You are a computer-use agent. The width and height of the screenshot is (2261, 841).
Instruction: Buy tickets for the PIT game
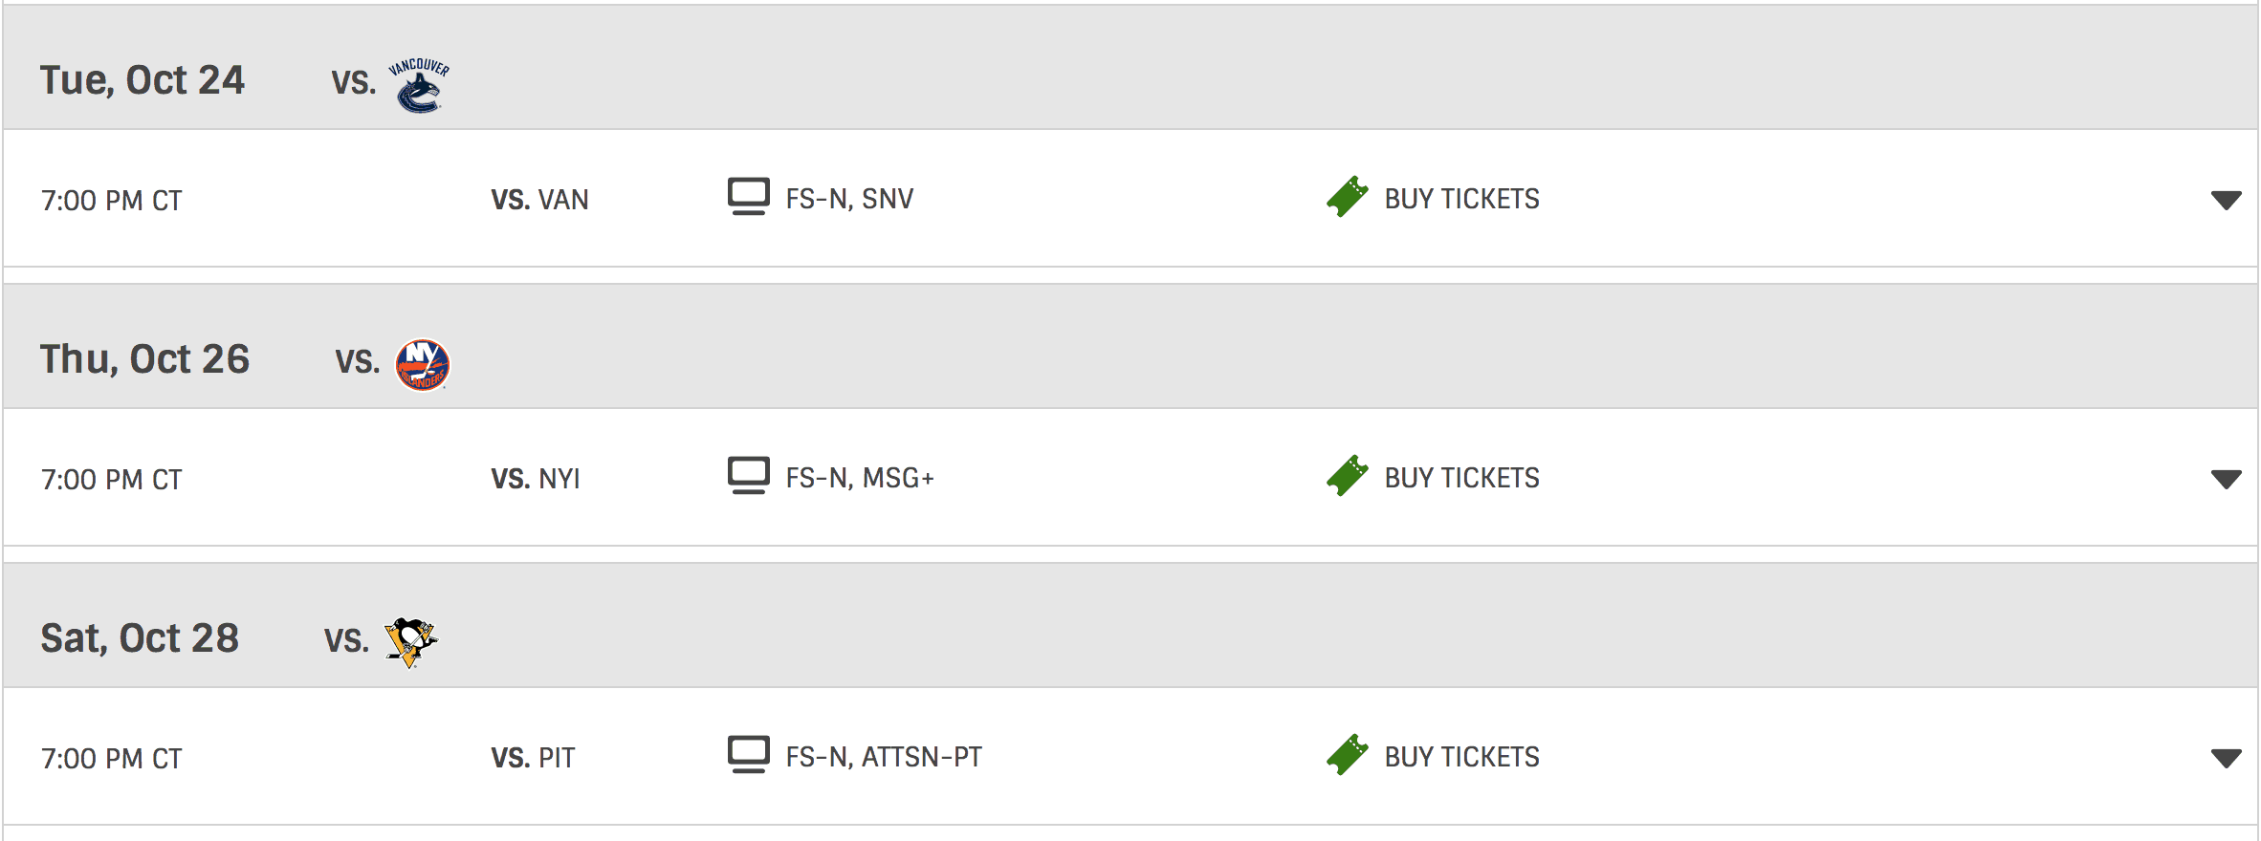[x=1461, y=757]
